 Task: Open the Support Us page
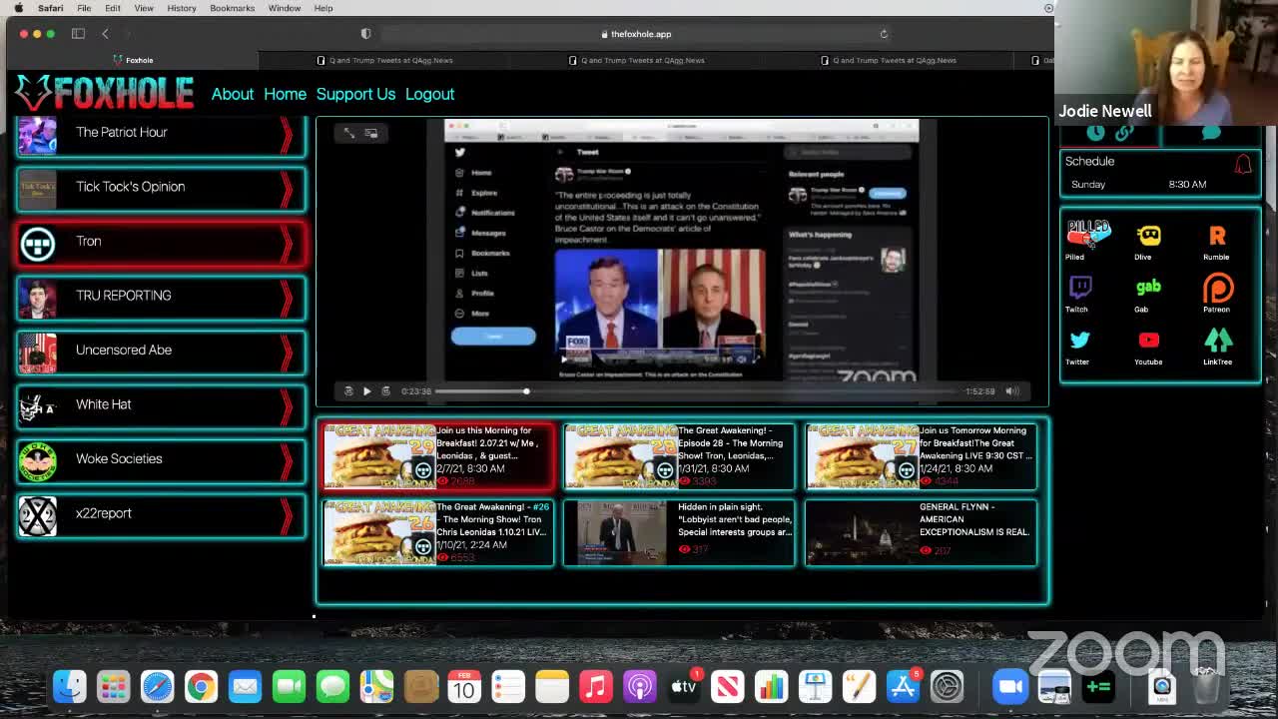point(355,94)
